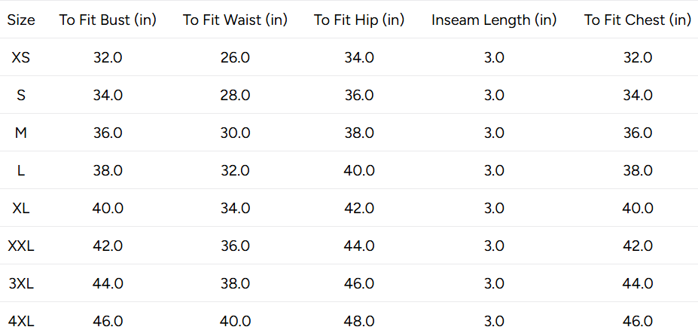Click the Size column header
Image resolution: width=698 pixels, height=336 pixels.
[21, 20]
